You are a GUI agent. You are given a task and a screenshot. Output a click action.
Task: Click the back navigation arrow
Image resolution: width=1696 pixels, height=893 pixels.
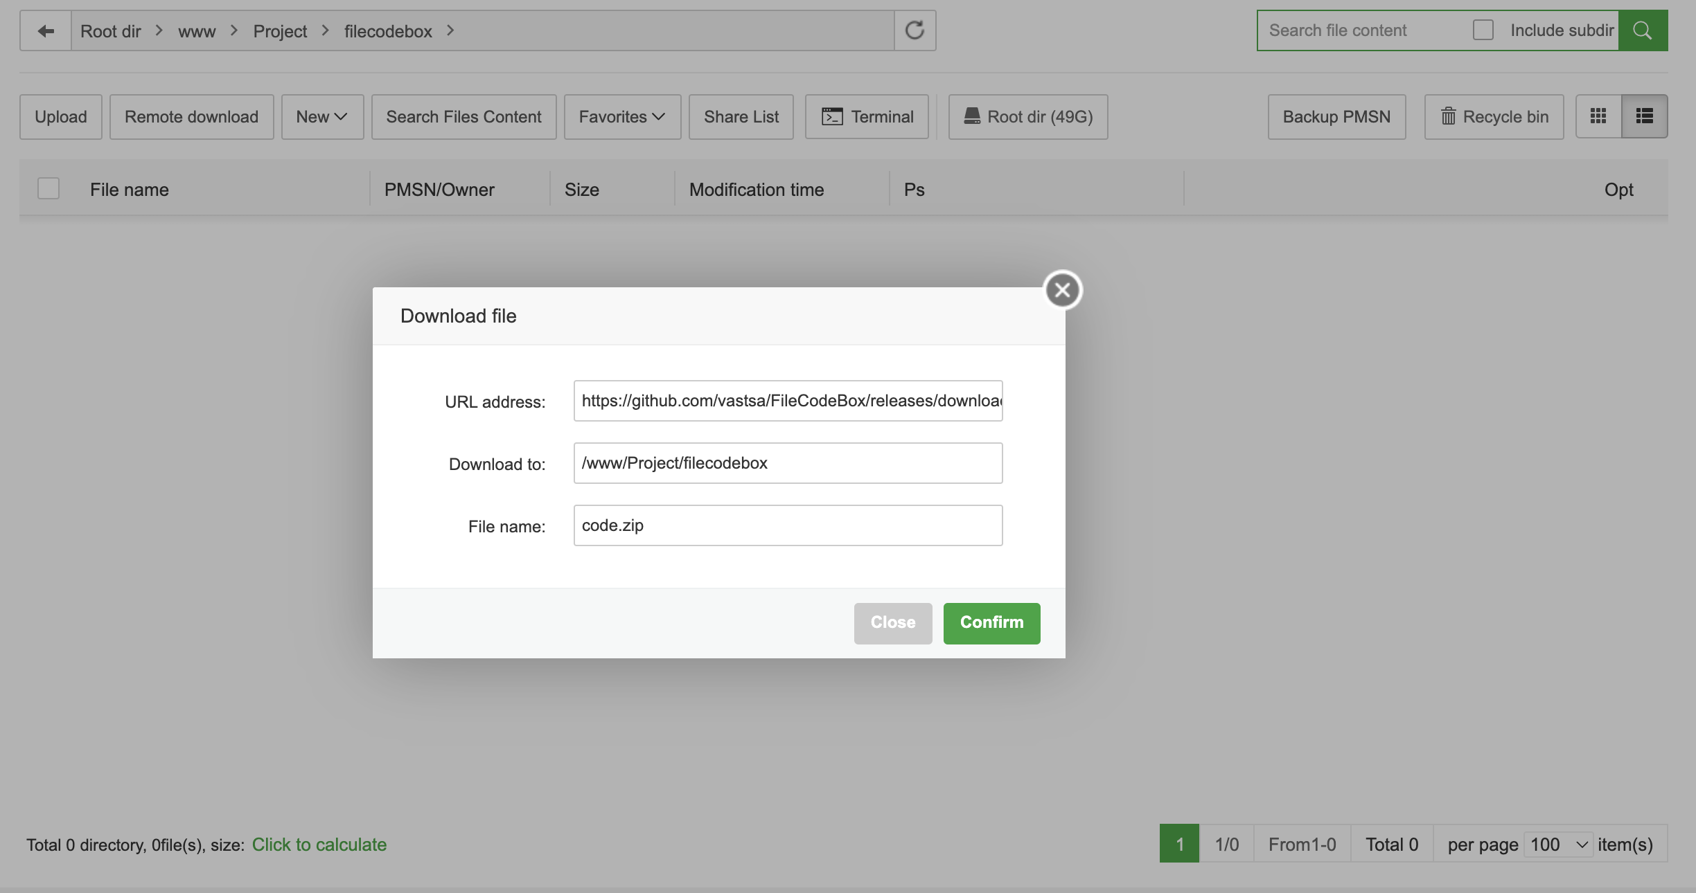45,30
